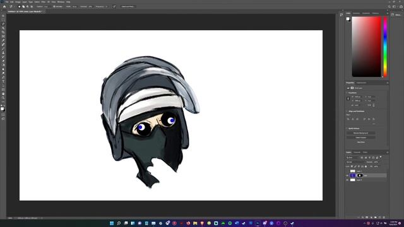Filter layers by type layers icon
Viewport: 404px width, 227px height.
coord(369,157)
